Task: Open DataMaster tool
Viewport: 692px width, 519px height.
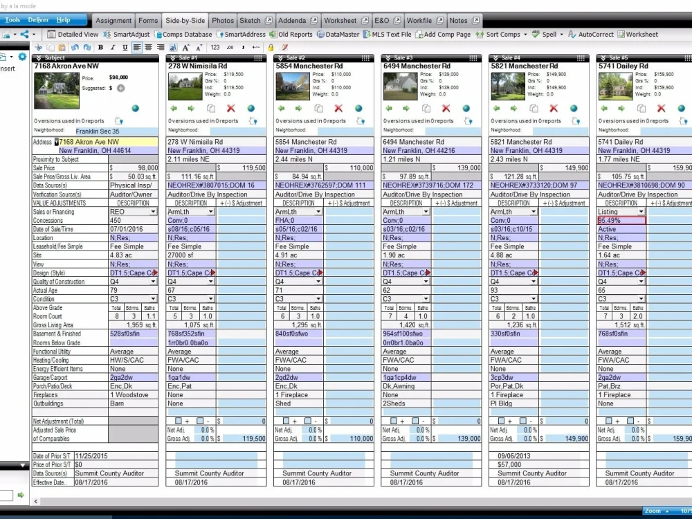Action: click(x=338, y=34)
